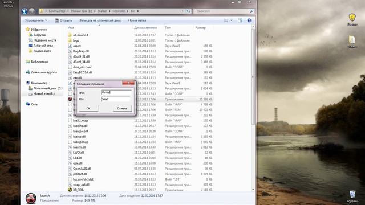
Task: Select the dma_ofs.conf file icon
Action: pyautogui.click(x=70, y=67)
